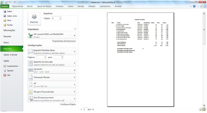
Task: Open the Orientação Retrato dropdown
Action: (x=52, y=77)
